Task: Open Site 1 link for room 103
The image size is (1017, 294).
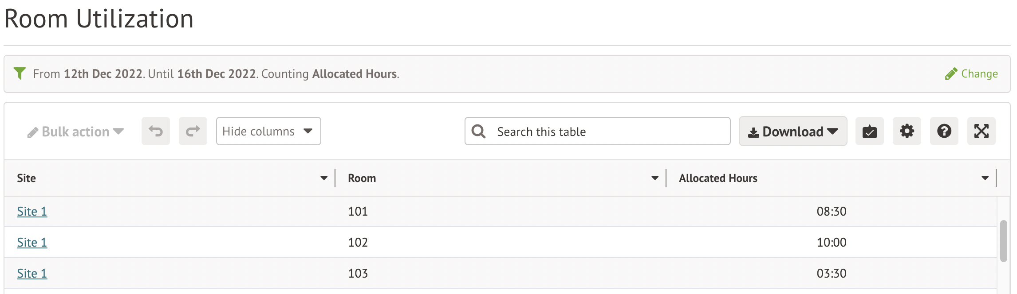Action: coord(32,273)
